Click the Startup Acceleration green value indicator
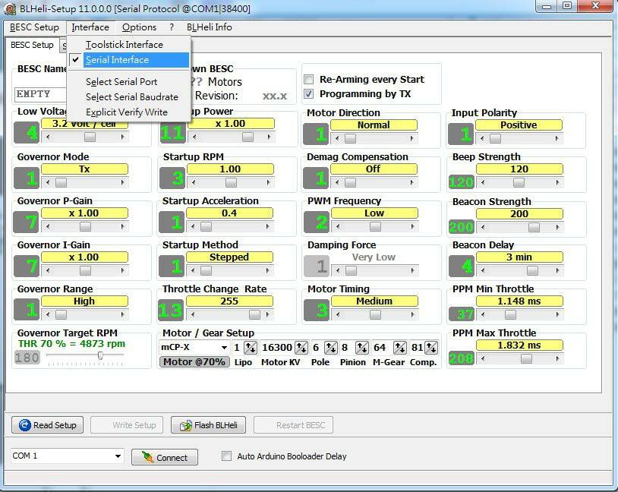 pos(172,222)
